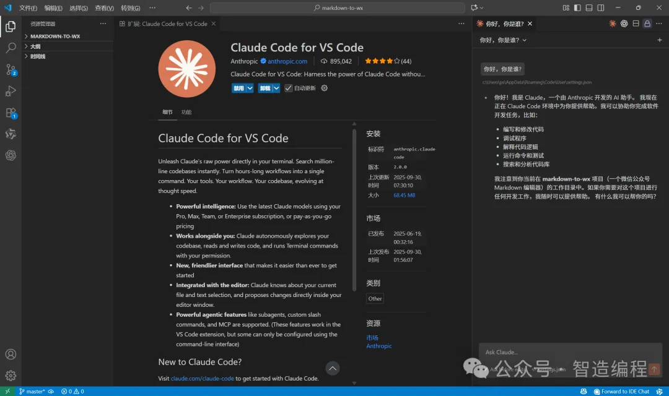Viewport: 669px width, 396px height.
Task: Open the chat session title dropdown
Action: [x=503, y=40]
